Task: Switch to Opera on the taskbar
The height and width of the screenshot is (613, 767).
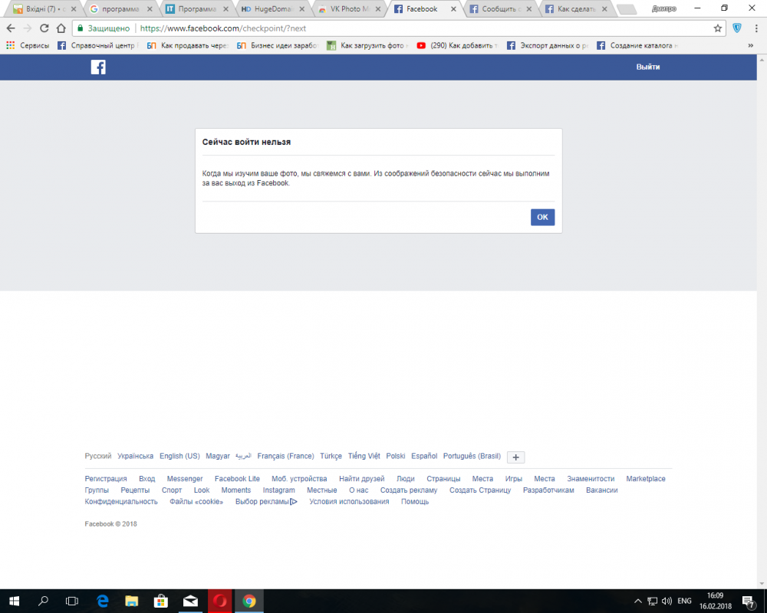Action: [219, 601]
